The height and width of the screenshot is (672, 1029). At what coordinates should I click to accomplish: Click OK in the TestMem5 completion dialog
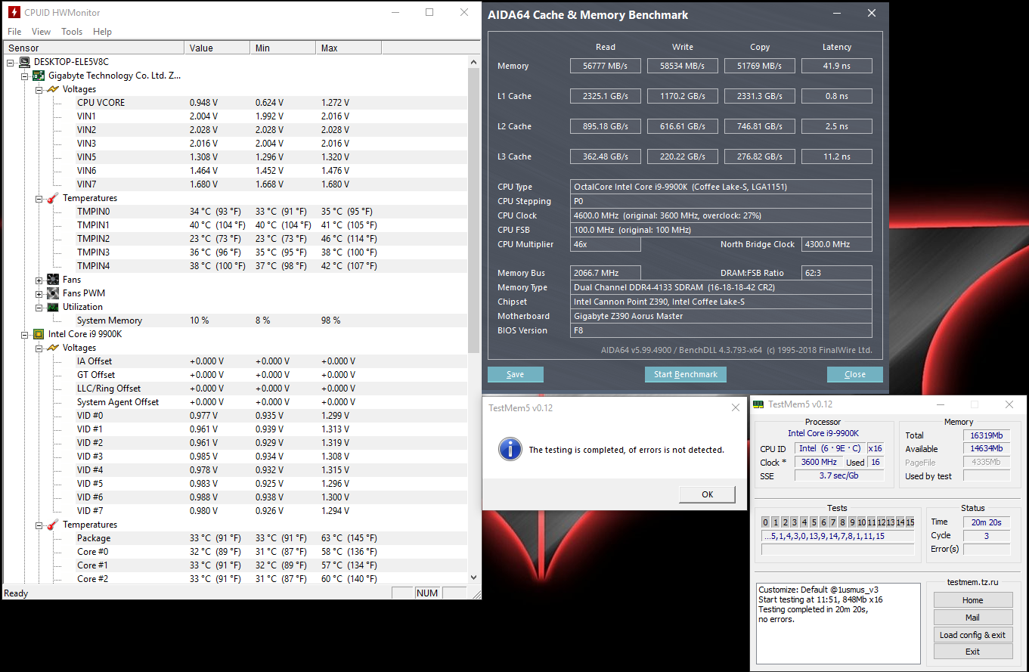707,494
